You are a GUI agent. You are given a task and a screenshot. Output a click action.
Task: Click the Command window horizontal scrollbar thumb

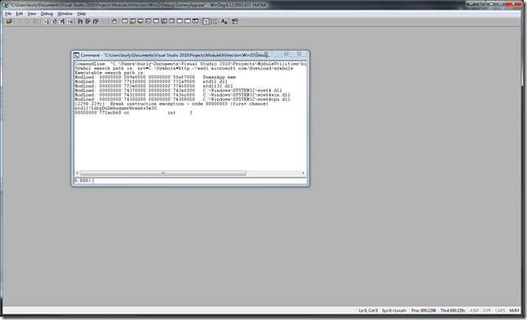pos(163,174)
